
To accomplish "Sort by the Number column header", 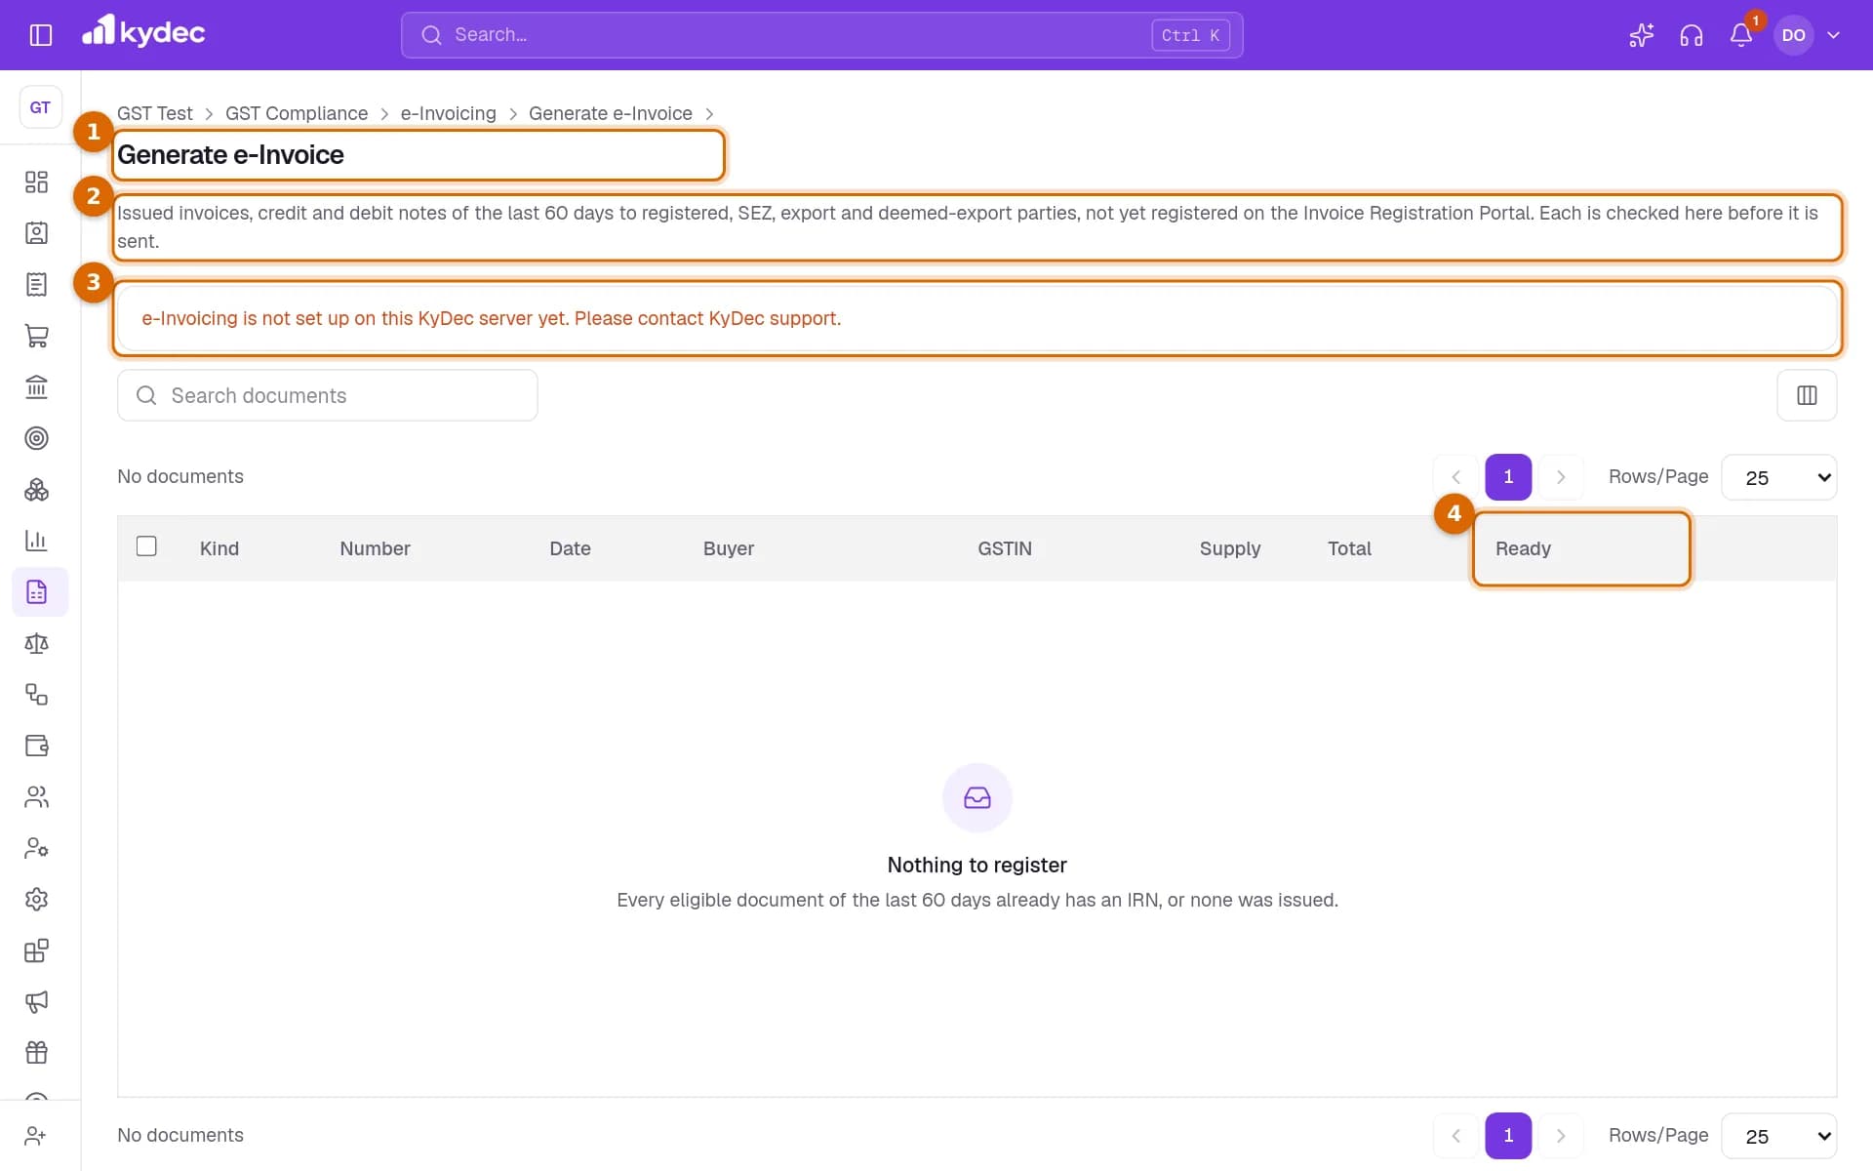I will point(375,548).
